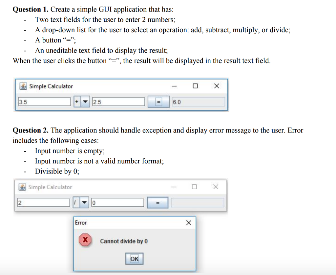Click the text field containing 3.5
The image size is (336, 275).
(x=44, y=102)
